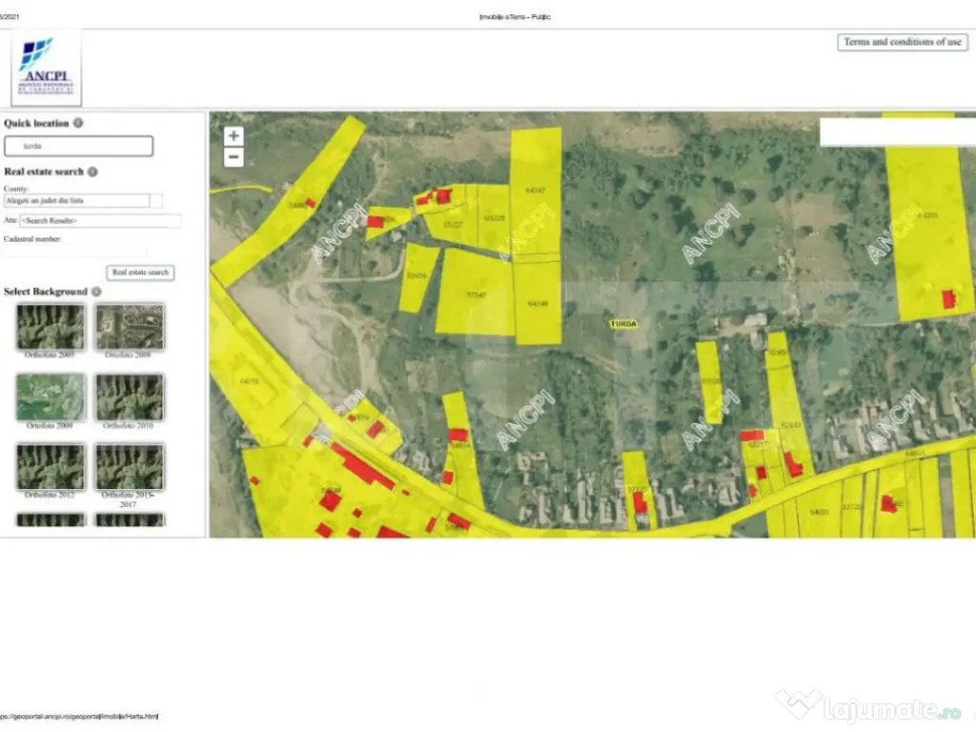The height and width of the screenshot is (732, 976).
Task: Open Real estate search help icon
Action: pos(92,172)
